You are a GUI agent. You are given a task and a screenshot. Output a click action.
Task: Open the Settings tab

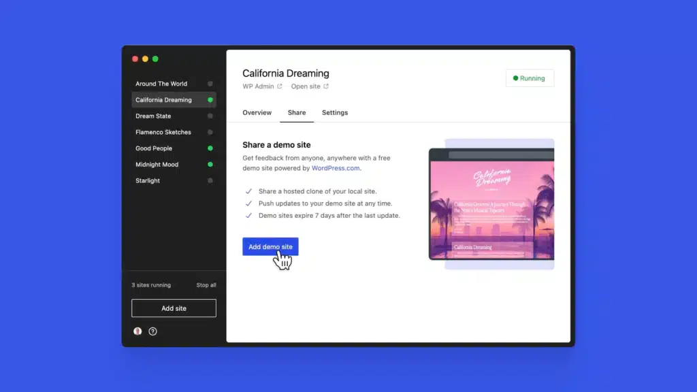pos(335,113)
